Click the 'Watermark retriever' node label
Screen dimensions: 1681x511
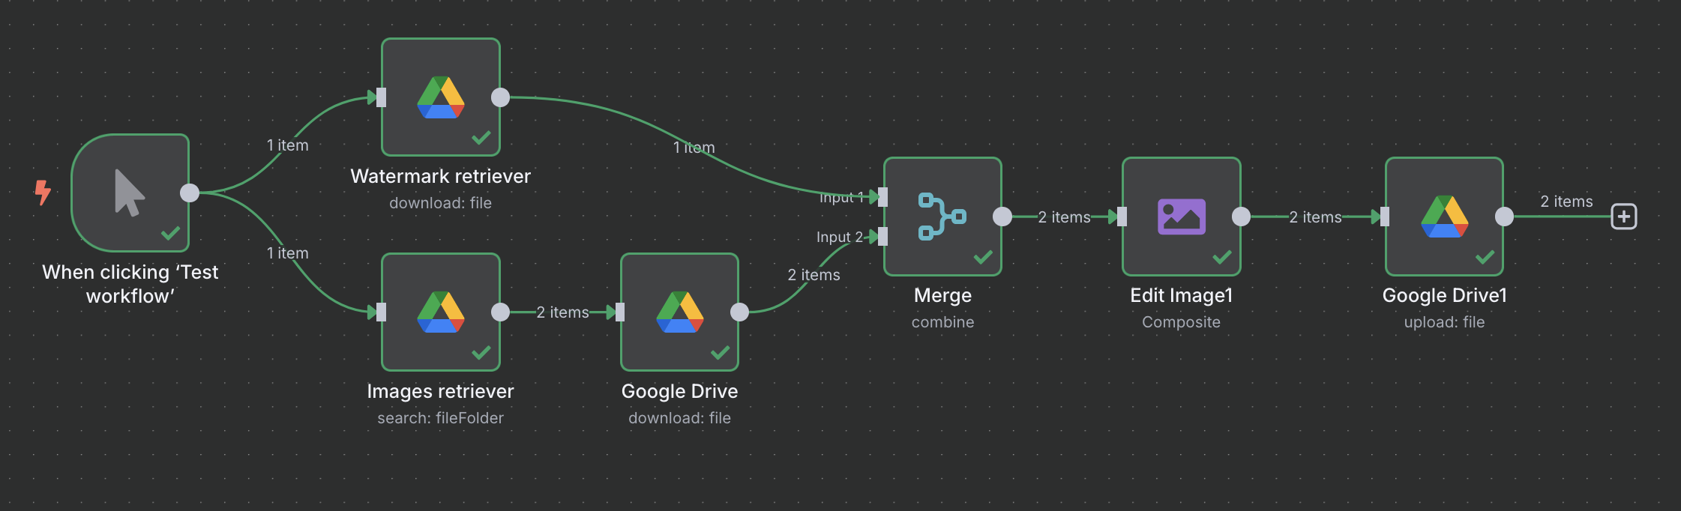441,176
